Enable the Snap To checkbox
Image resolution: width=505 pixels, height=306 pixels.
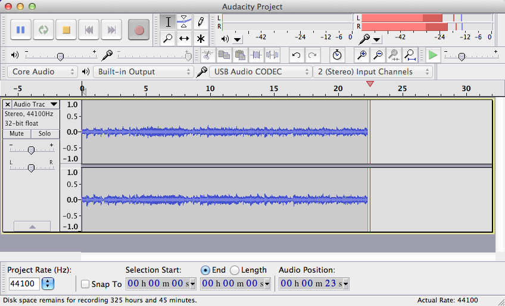tap(85, 284)
